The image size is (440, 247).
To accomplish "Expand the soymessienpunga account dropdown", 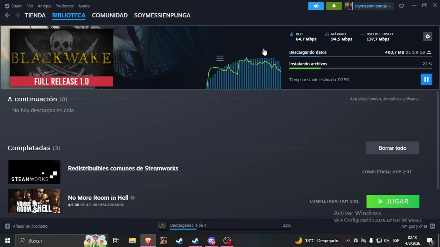I will 373,6.
